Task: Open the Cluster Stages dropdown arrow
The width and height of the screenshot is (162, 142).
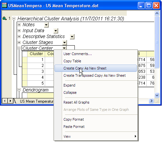Action: 65,43
